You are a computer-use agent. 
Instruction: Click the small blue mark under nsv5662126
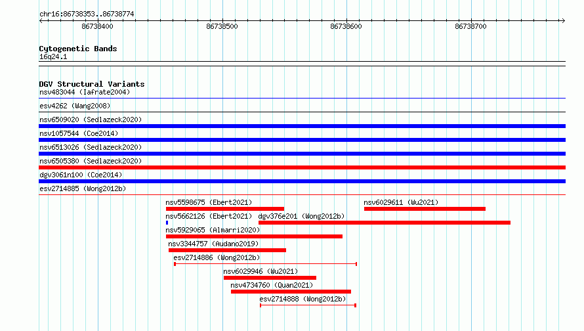[x=167, y=223]
